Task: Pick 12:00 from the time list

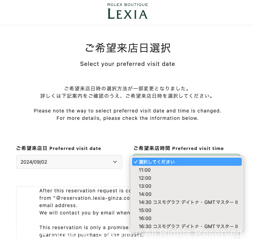Action: tap(145, 178)
